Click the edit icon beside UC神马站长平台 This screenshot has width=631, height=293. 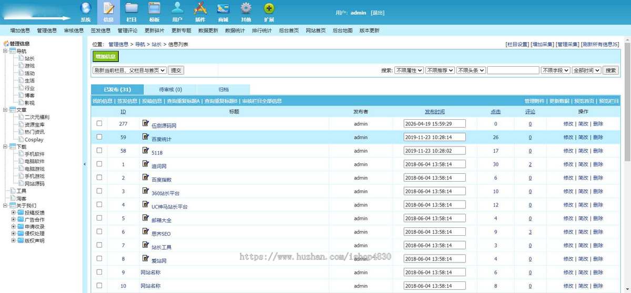tap(146, 204)
